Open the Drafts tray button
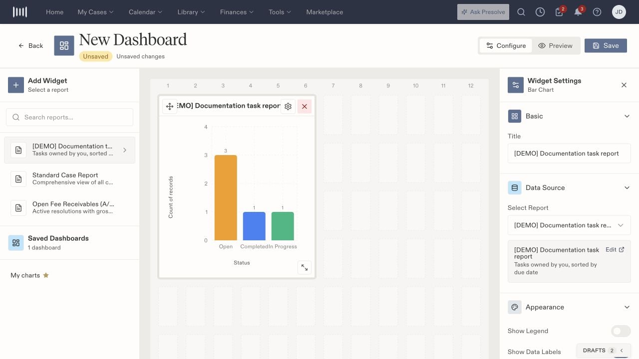Screen dimensions: 639x359 tap(604, 351)
